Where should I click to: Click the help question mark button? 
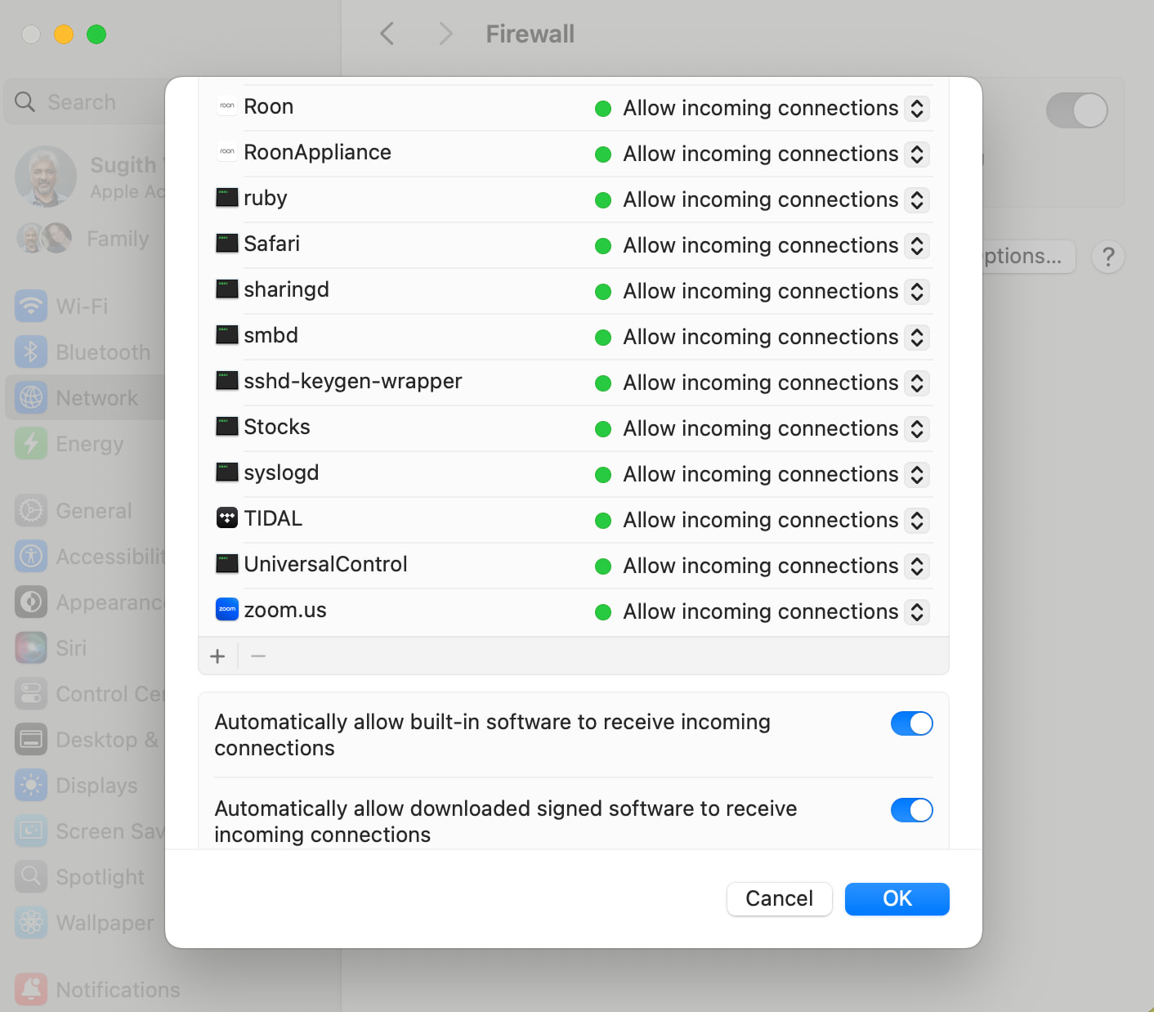(x=1107, y=257)
